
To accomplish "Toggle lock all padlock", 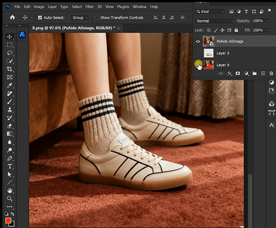I will coord(236,30).
